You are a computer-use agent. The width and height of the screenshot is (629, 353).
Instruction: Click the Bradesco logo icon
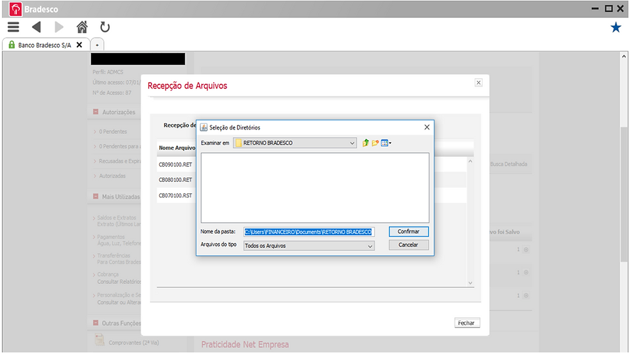tap(15, 9)
